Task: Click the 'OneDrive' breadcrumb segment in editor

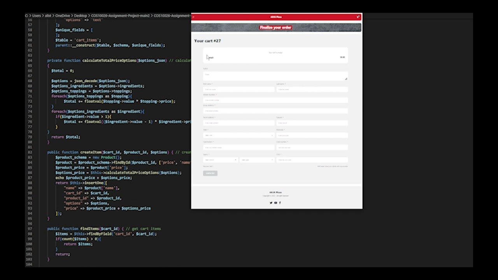Action: tap(62, 16)
